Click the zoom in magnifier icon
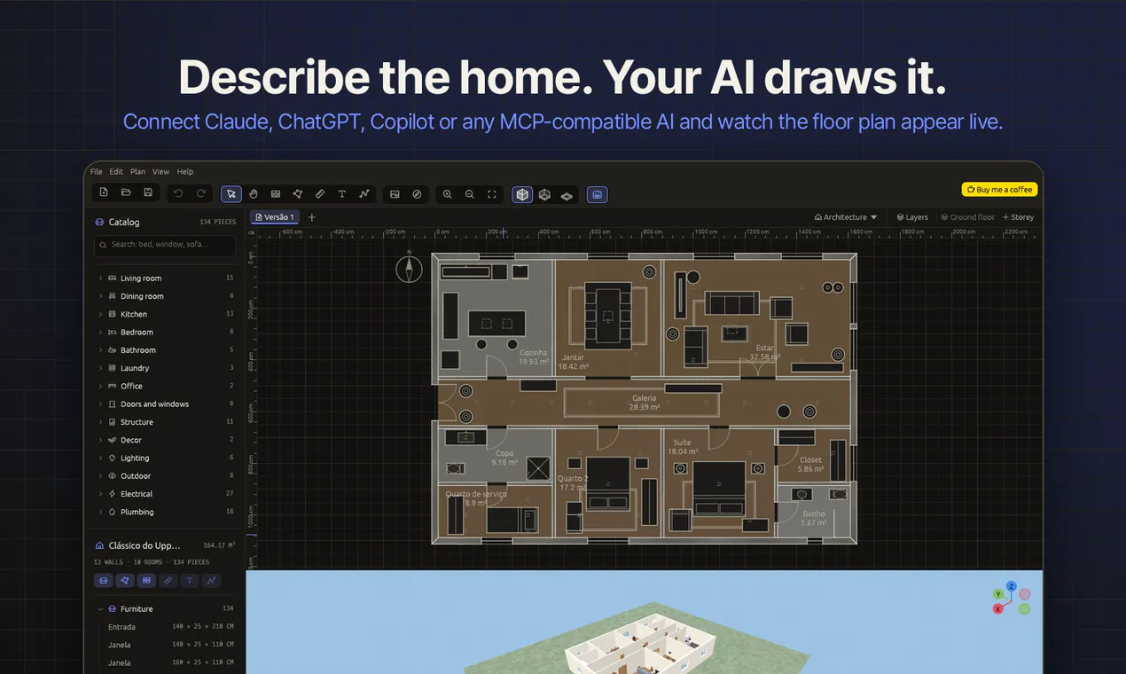The width and height of the screenshot is (1126, 674). point(447,193)
